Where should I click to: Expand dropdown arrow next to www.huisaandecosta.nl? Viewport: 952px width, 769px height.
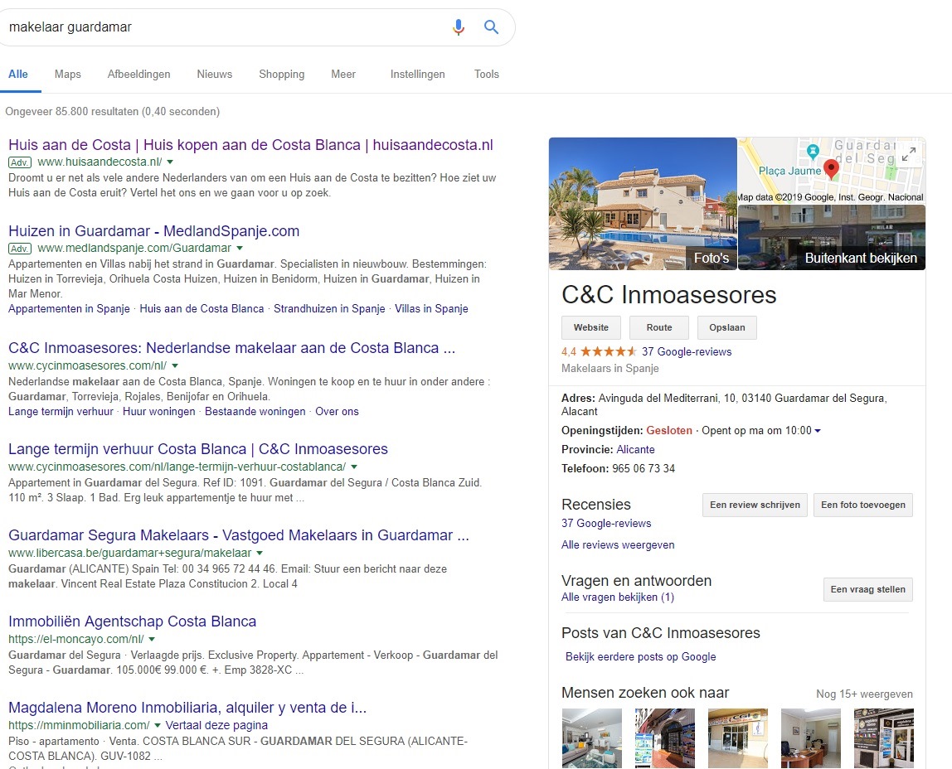tap(170, 162)
